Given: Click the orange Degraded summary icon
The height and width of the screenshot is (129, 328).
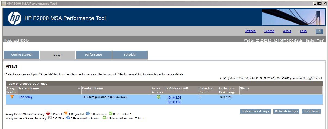Looking at the screenshot, I should (66, 114).
